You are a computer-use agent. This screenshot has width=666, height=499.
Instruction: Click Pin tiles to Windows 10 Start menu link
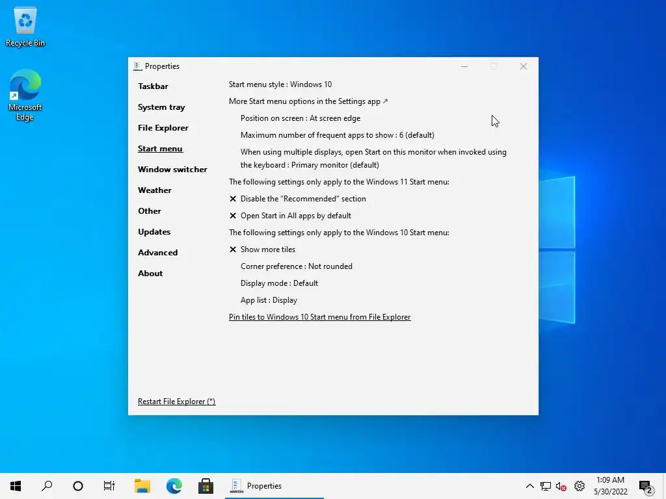(x=319, y=317)
